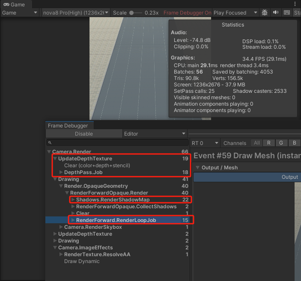Click the Shadow casters: 2533 statistic
This screenshot has width=301, height=281.
pos(259,91)
